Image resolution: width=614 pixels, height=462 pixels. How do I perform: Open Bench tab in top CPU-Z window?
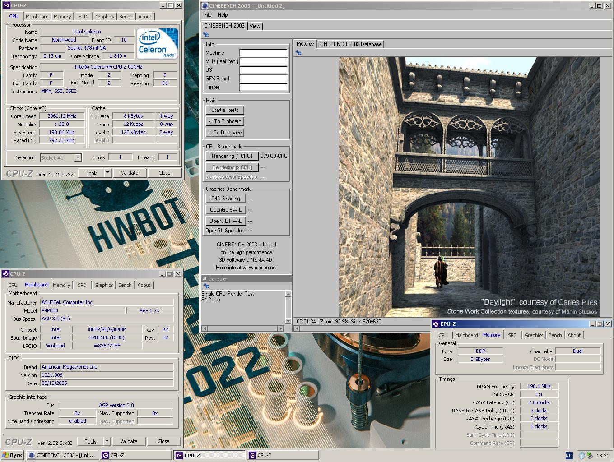[126, 17]
